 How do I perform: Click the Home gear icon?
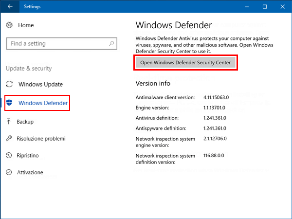10,24
